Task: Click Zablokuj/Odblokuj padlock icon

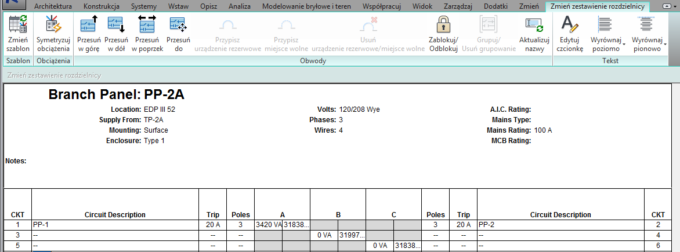Action: point(443,24)
